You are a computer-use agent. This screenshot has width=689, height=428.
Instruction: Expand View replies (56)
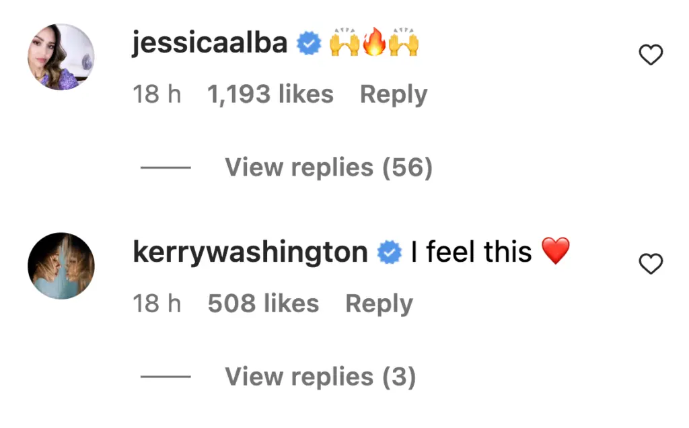[328, 168]
